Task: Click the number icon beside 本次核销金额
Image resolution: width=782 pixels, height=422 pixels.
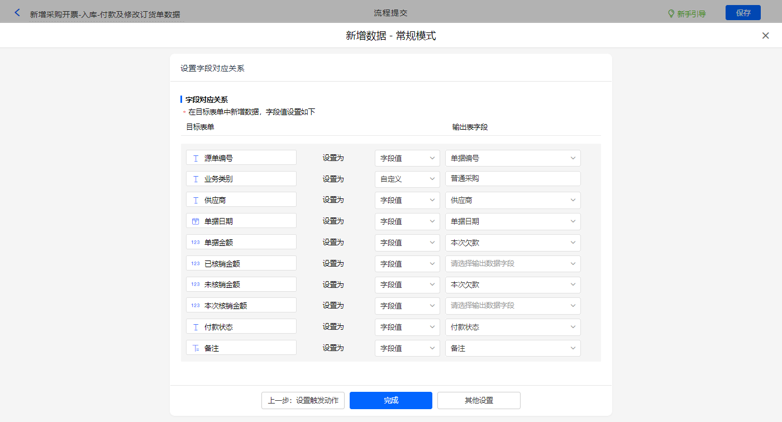Action: 195,305
